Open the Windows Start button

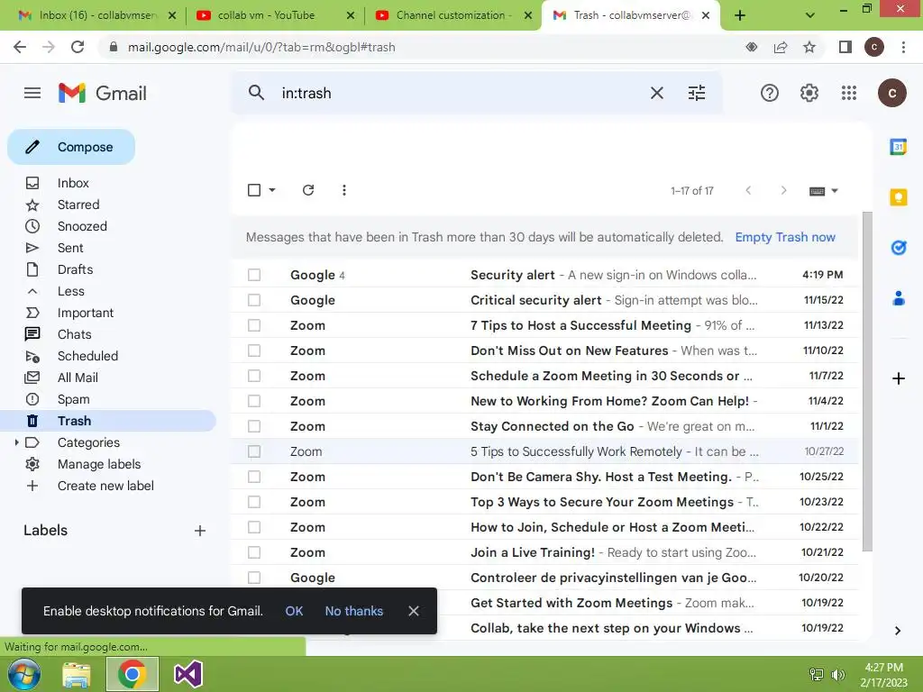[23, 674]
